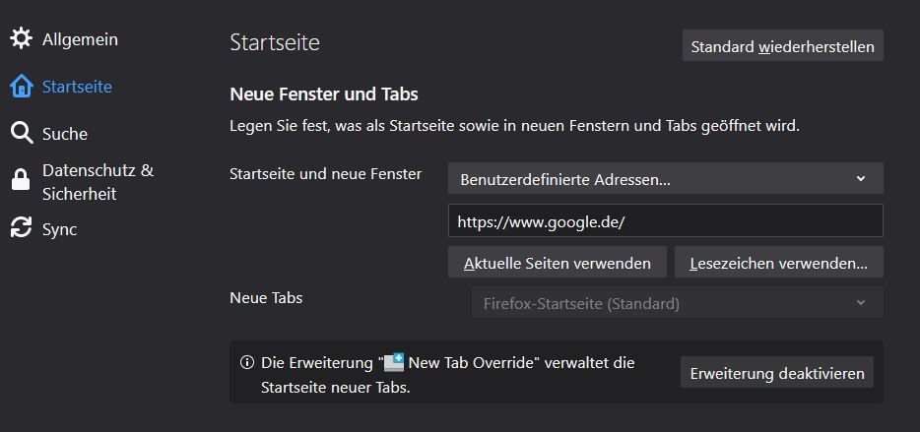The width and height of the screenshot is (920, 432).
Task: Click the chevron arrow of Benutzerdefinierte Adressen
Action: (x=861, y=179)
